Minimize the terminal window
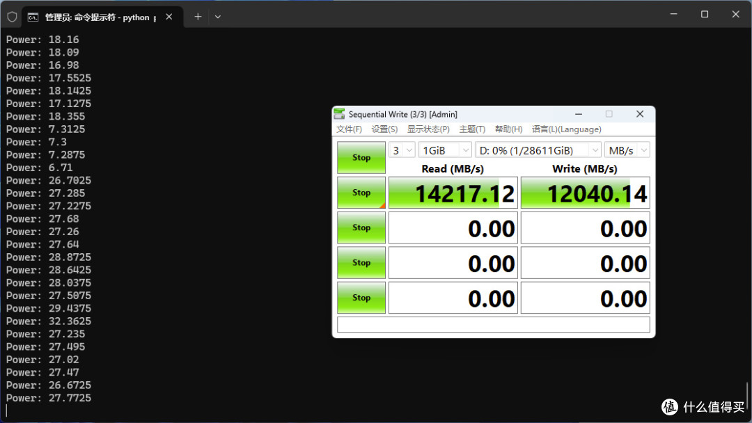This screenshot has height=423, width=752. pos(674,15)
